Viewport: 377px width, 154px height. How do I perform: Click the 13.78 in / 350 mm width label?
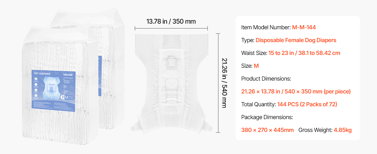[171, 21]
